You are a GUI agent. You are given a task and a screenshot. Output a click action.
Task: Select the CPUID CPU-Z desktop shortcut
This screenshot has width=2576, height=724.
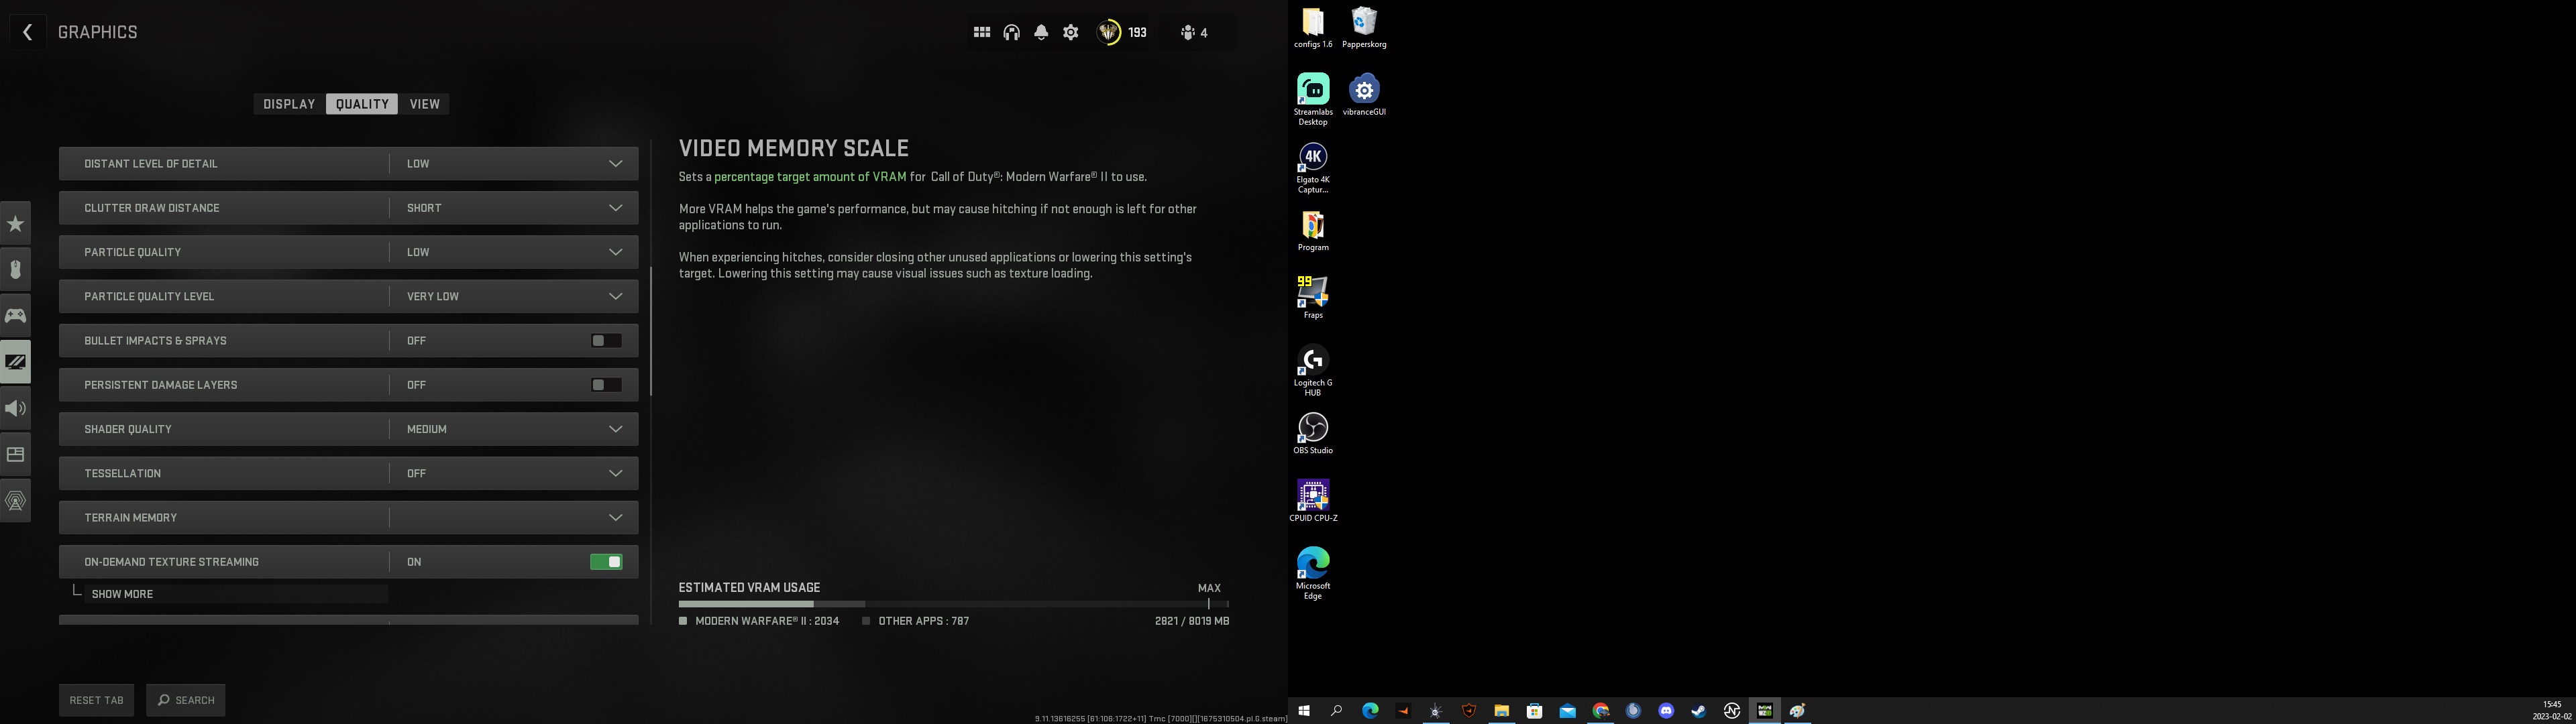click(1313, 501)
